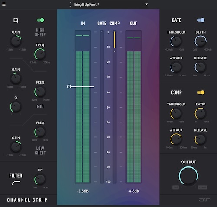The width and height of the screenshot is (217, 207).
Task: Click the Comp ATTACK knob
Action: point(176,139)
